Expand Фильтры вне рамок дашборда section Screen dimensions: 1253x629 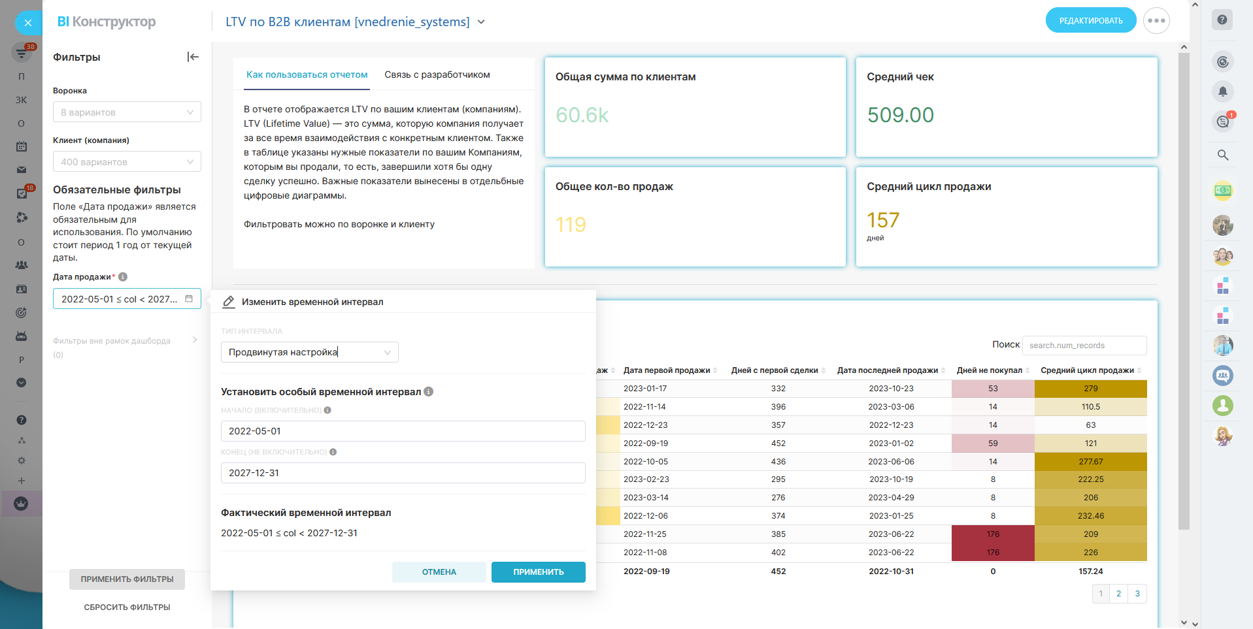click(x=194, y=340)
